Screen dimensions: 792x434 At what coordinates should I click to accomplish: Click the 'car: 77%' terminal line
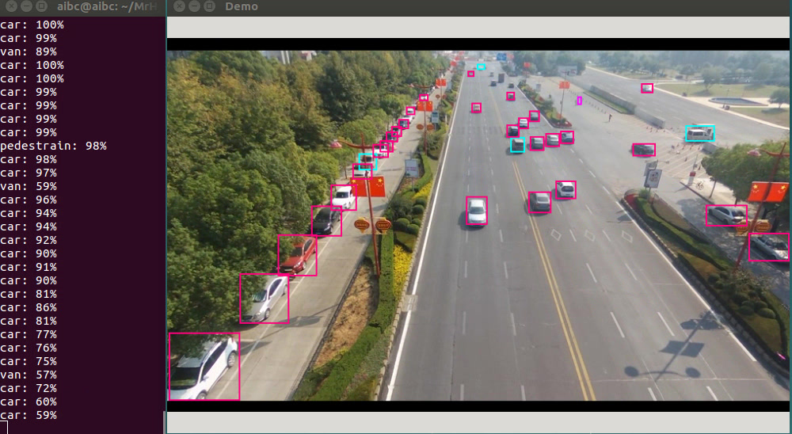29,334
